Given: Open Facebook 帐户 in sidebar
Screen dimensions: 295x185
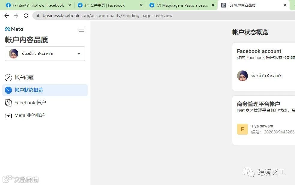Looking at the screenshot, I should pos(45,103).
